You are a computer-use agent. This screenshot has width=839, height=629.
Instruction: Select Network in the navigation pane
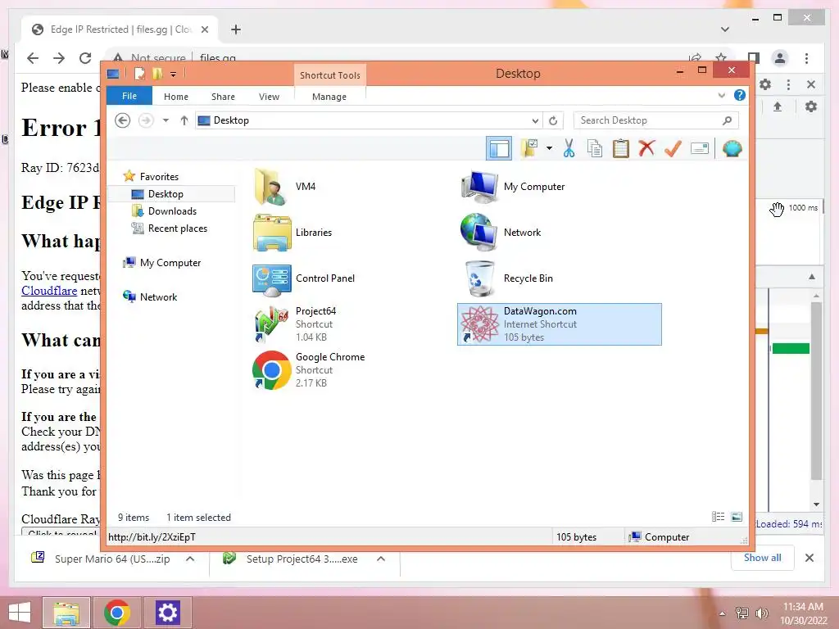pos(158,296)
